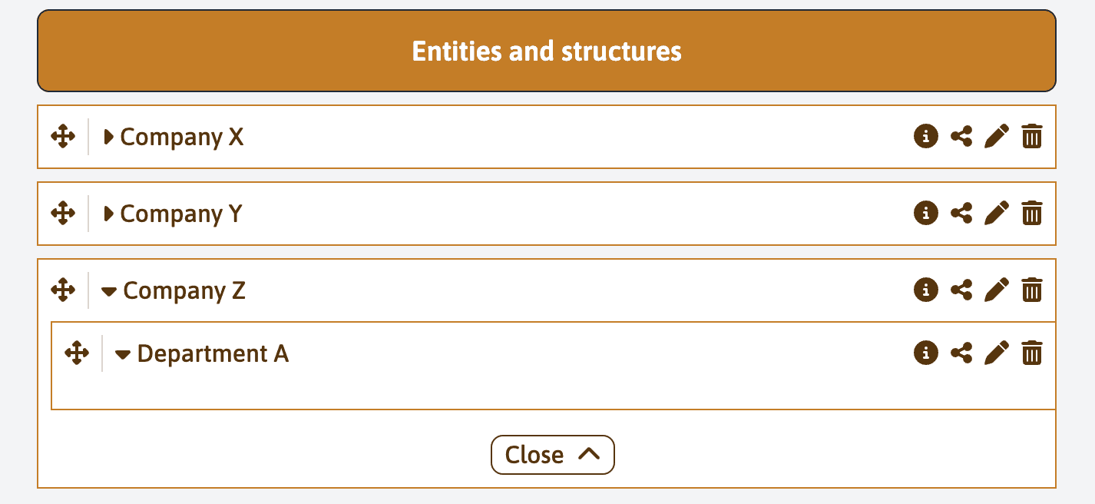The width and height of the screenshot is (1095, 504).
Task: Click the Entities and structures header
Action: coord(547,51)
